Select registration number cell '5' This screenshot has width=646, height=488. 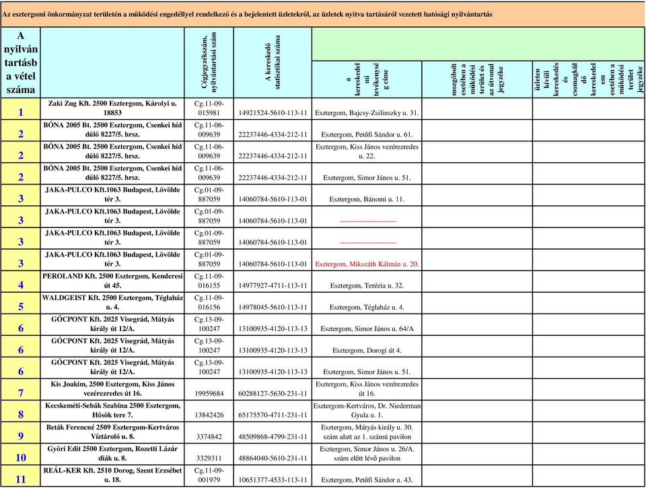(21, 303)
